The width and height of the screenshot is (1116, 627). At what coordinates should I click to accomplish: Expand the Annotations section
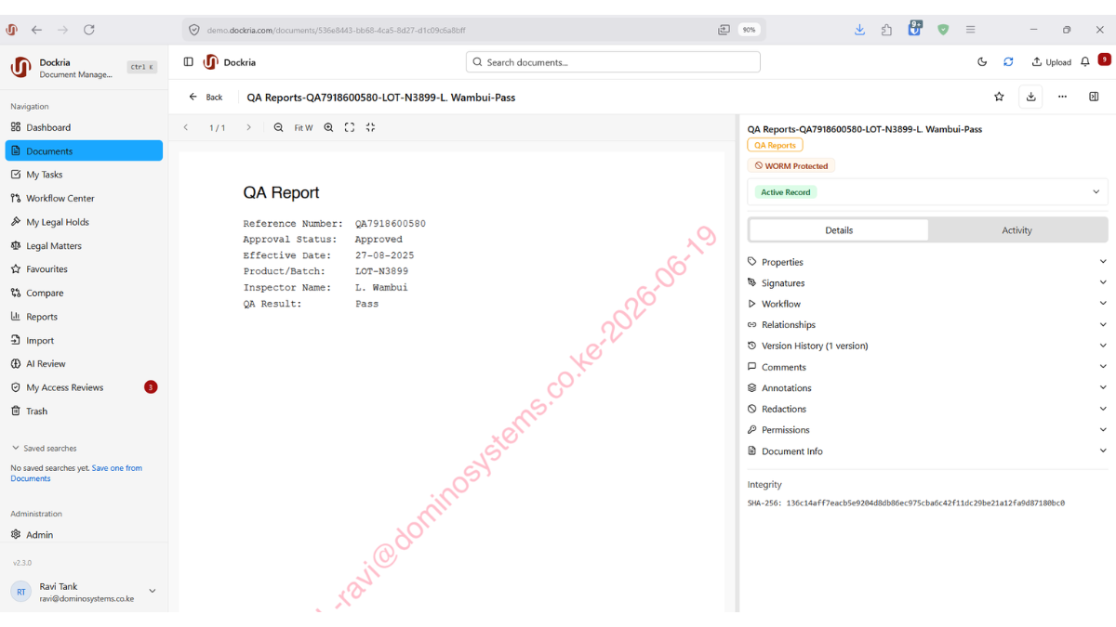927,388
